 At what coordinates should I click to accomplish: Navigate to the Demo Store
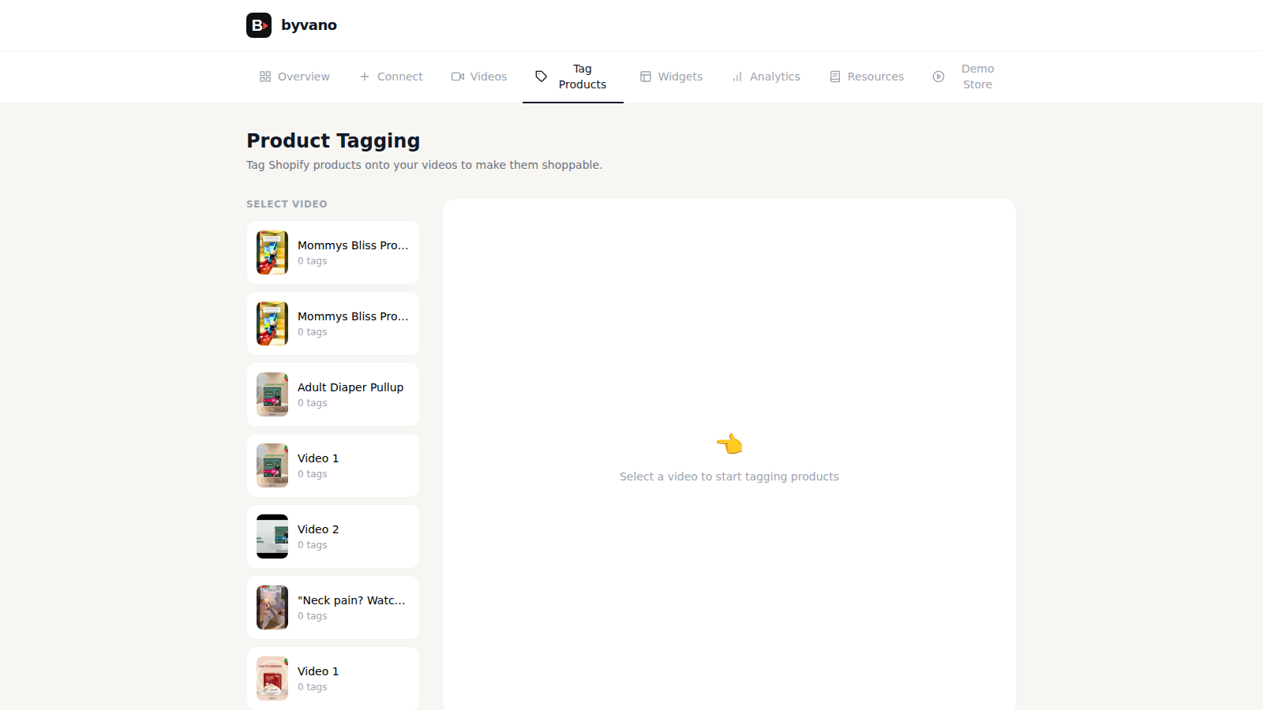[977, 76]
